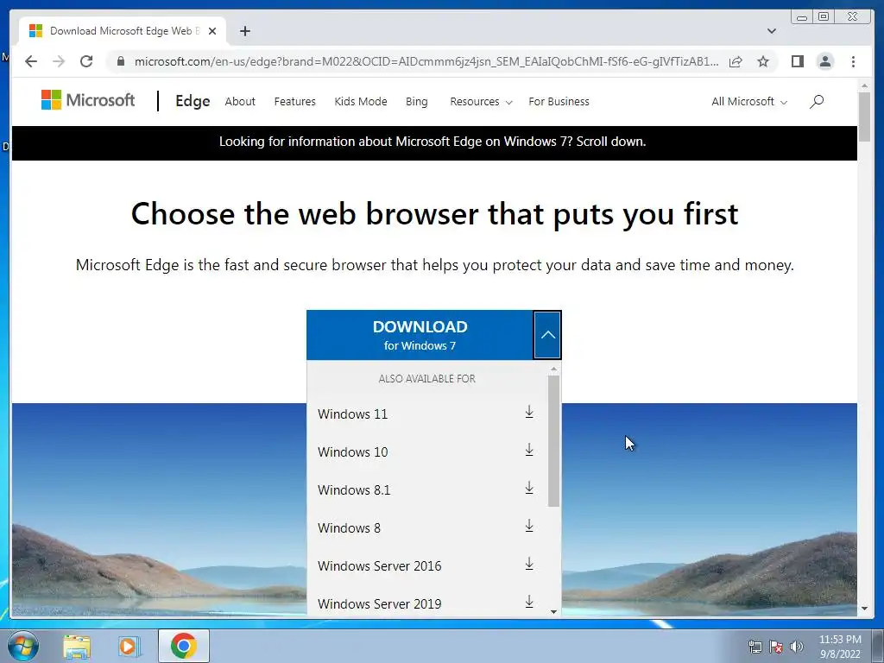The image size is (884, 663).
Task: Select the Download Microsoft Edge tab
Action: click(x=123, y=31)
